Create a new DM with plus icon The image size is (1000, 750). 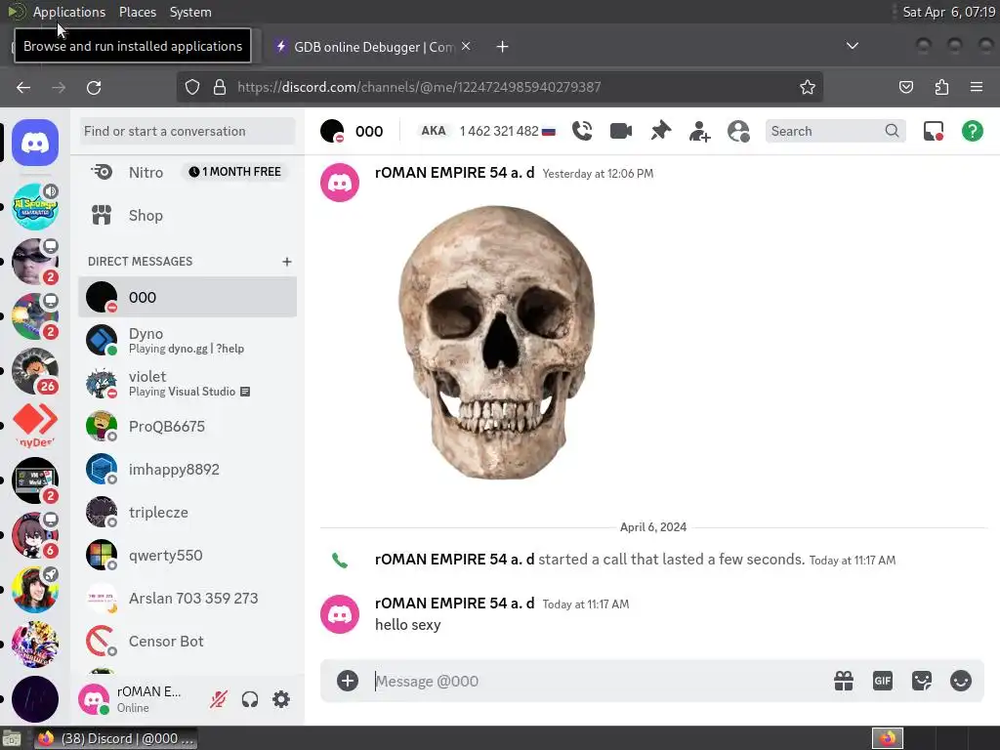[x=287, y=262]
